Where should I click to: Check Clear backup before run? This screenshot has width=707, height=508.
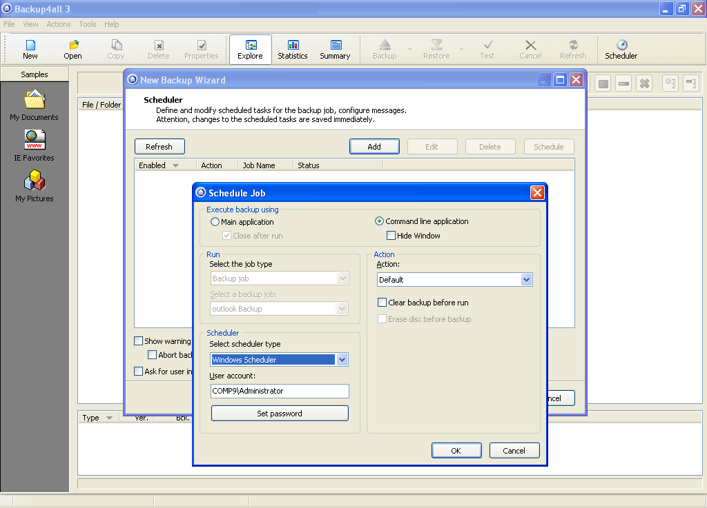pos(382,303)
